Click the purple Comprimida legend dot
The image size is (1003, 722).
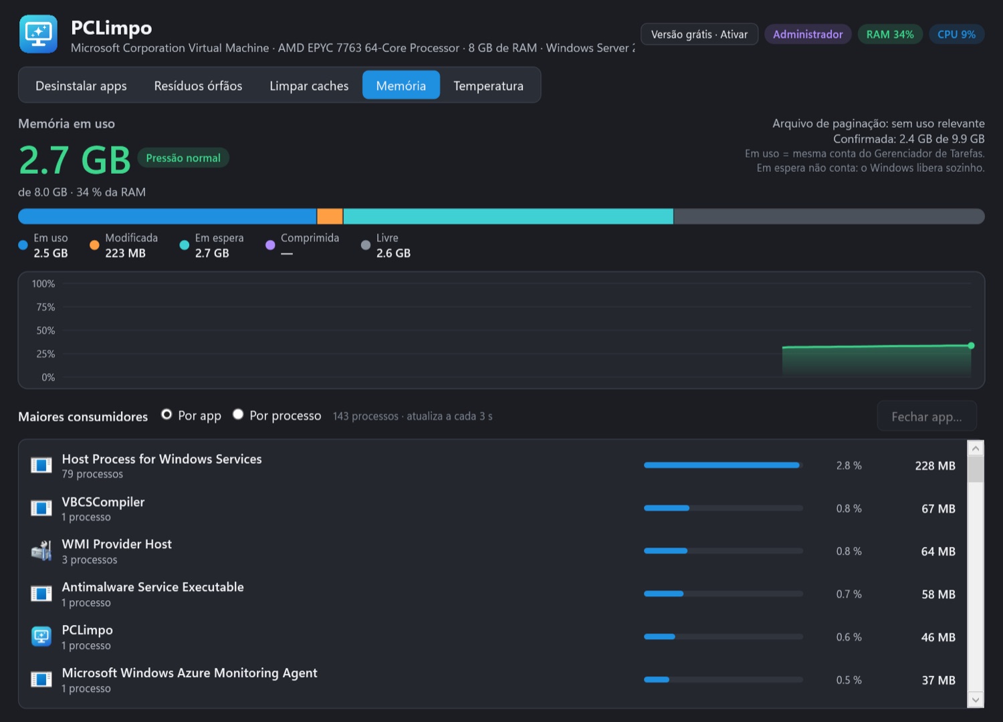270,245
